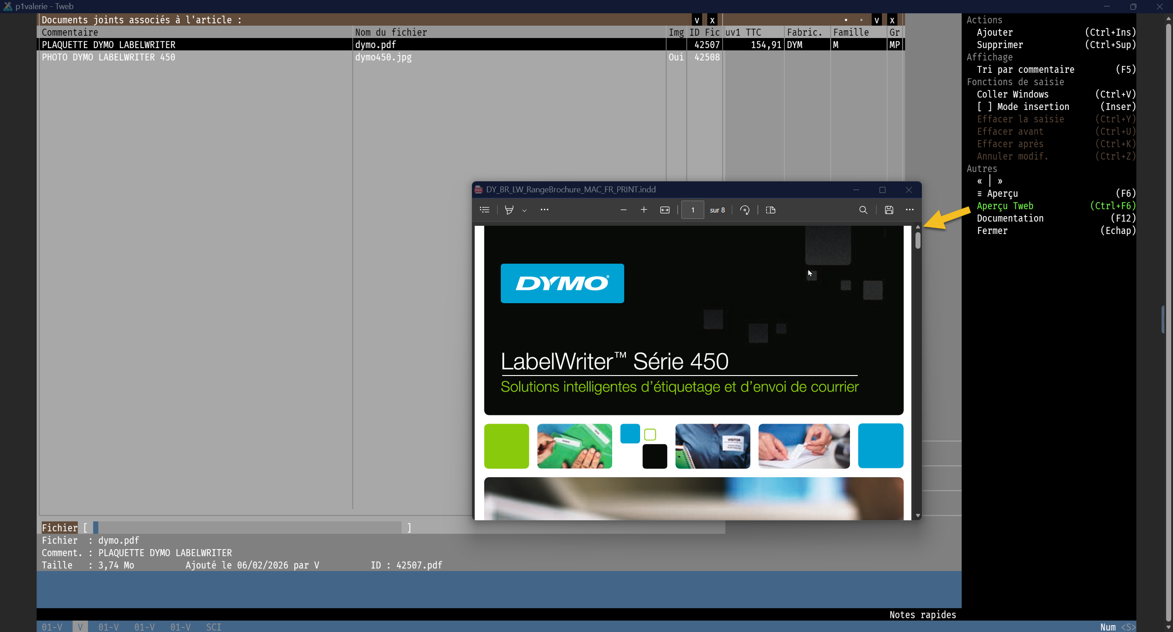Zoom out of the PDF
The height and width of the screenshot is (632, 1173).
623,210
